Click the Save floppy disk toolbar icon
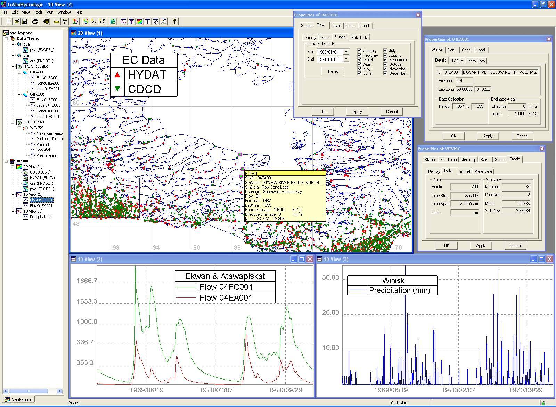 point(24,22)
